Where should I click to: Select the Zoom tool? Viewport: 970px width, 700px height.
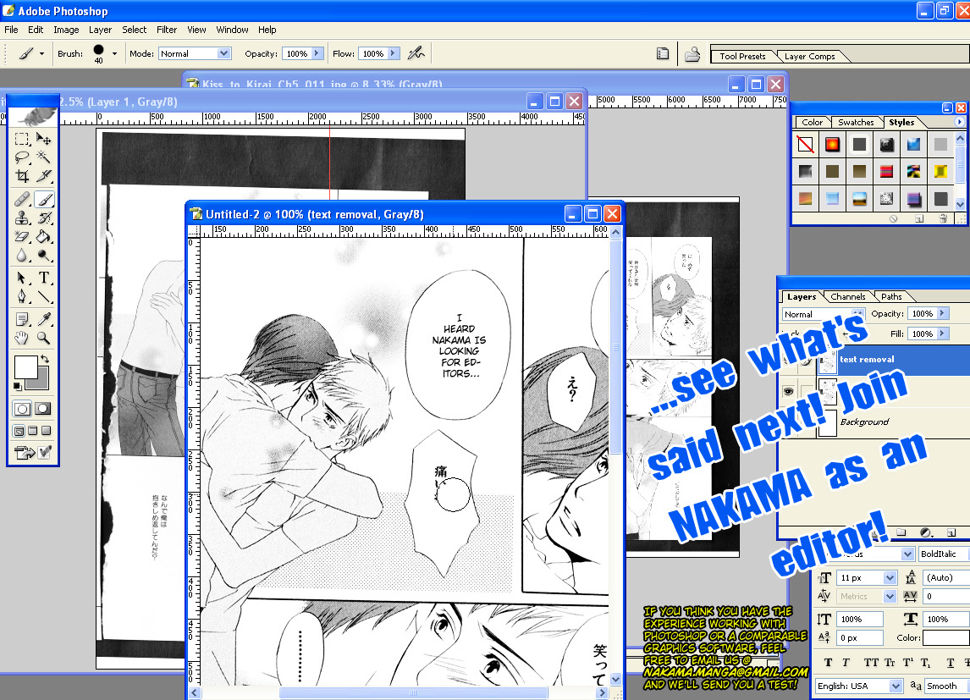[x=43, y=338]
